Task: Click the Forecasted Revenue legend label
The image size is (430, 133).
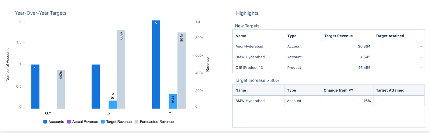Action: [157, 122]
